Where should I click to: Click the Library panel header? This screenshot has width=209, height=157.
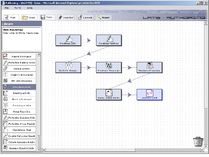[x=21, y=24]
